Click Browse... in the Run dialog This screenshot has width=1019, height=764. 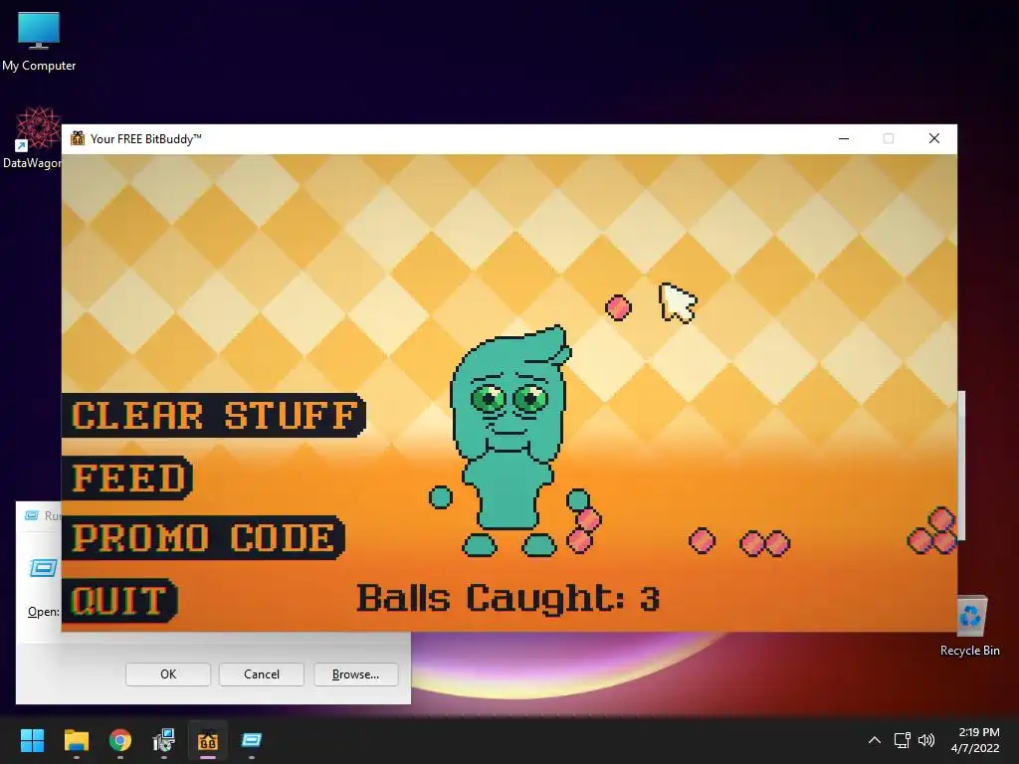355,674
